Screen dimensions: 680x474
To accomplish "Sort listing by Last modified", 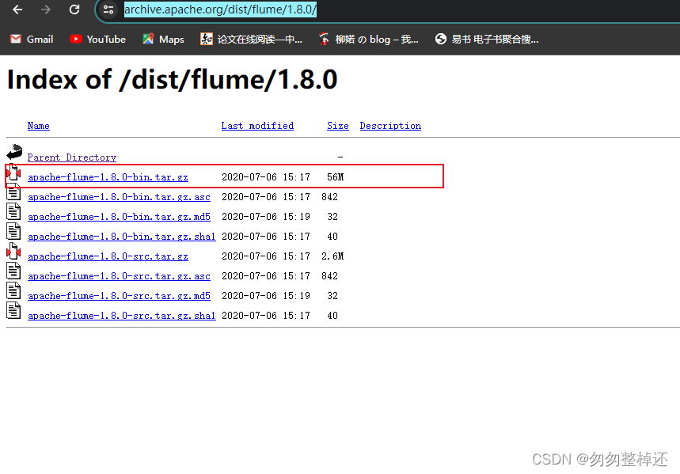I will 257,125.
